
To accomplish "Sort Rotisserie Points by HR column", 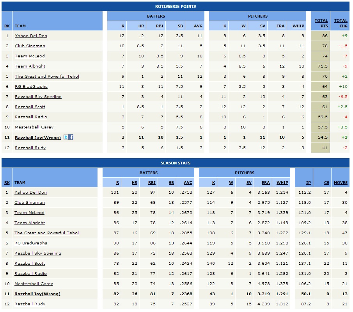I will coord(141,26).
